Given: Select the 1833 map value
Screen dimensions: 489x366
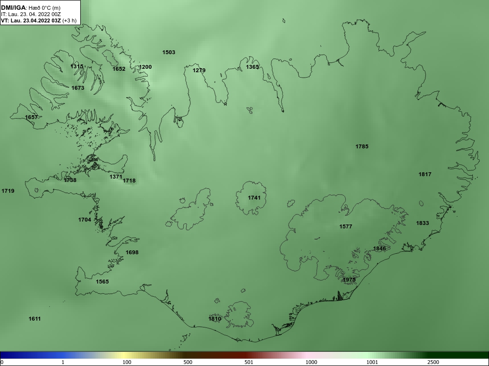Looking at the screenshot, I should 422,223.
